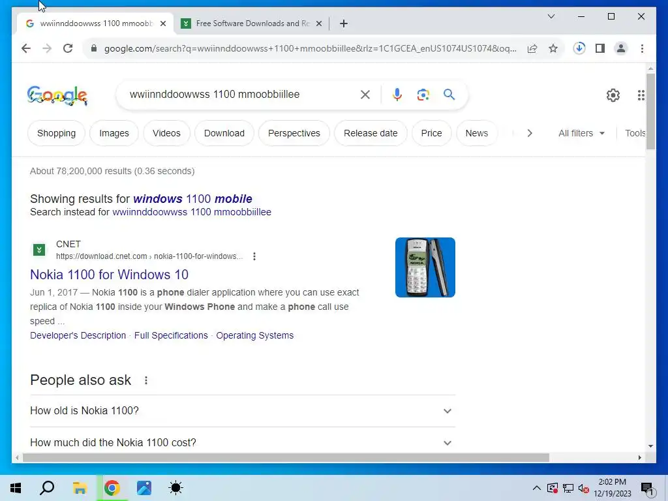Click the Google doodle logo
Viewport: 668px width, 501px height.
pyautogui.click(x=57, y=95)
